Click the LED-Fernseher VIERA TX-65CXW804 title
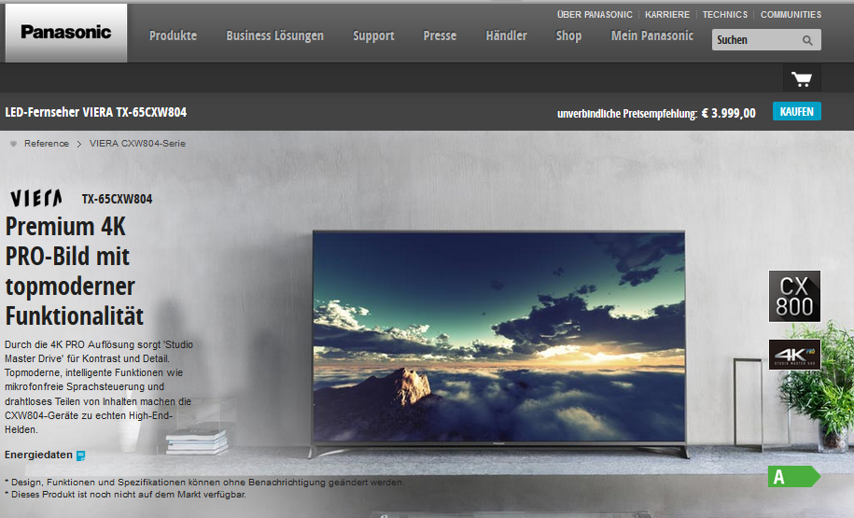 [96, 112]
